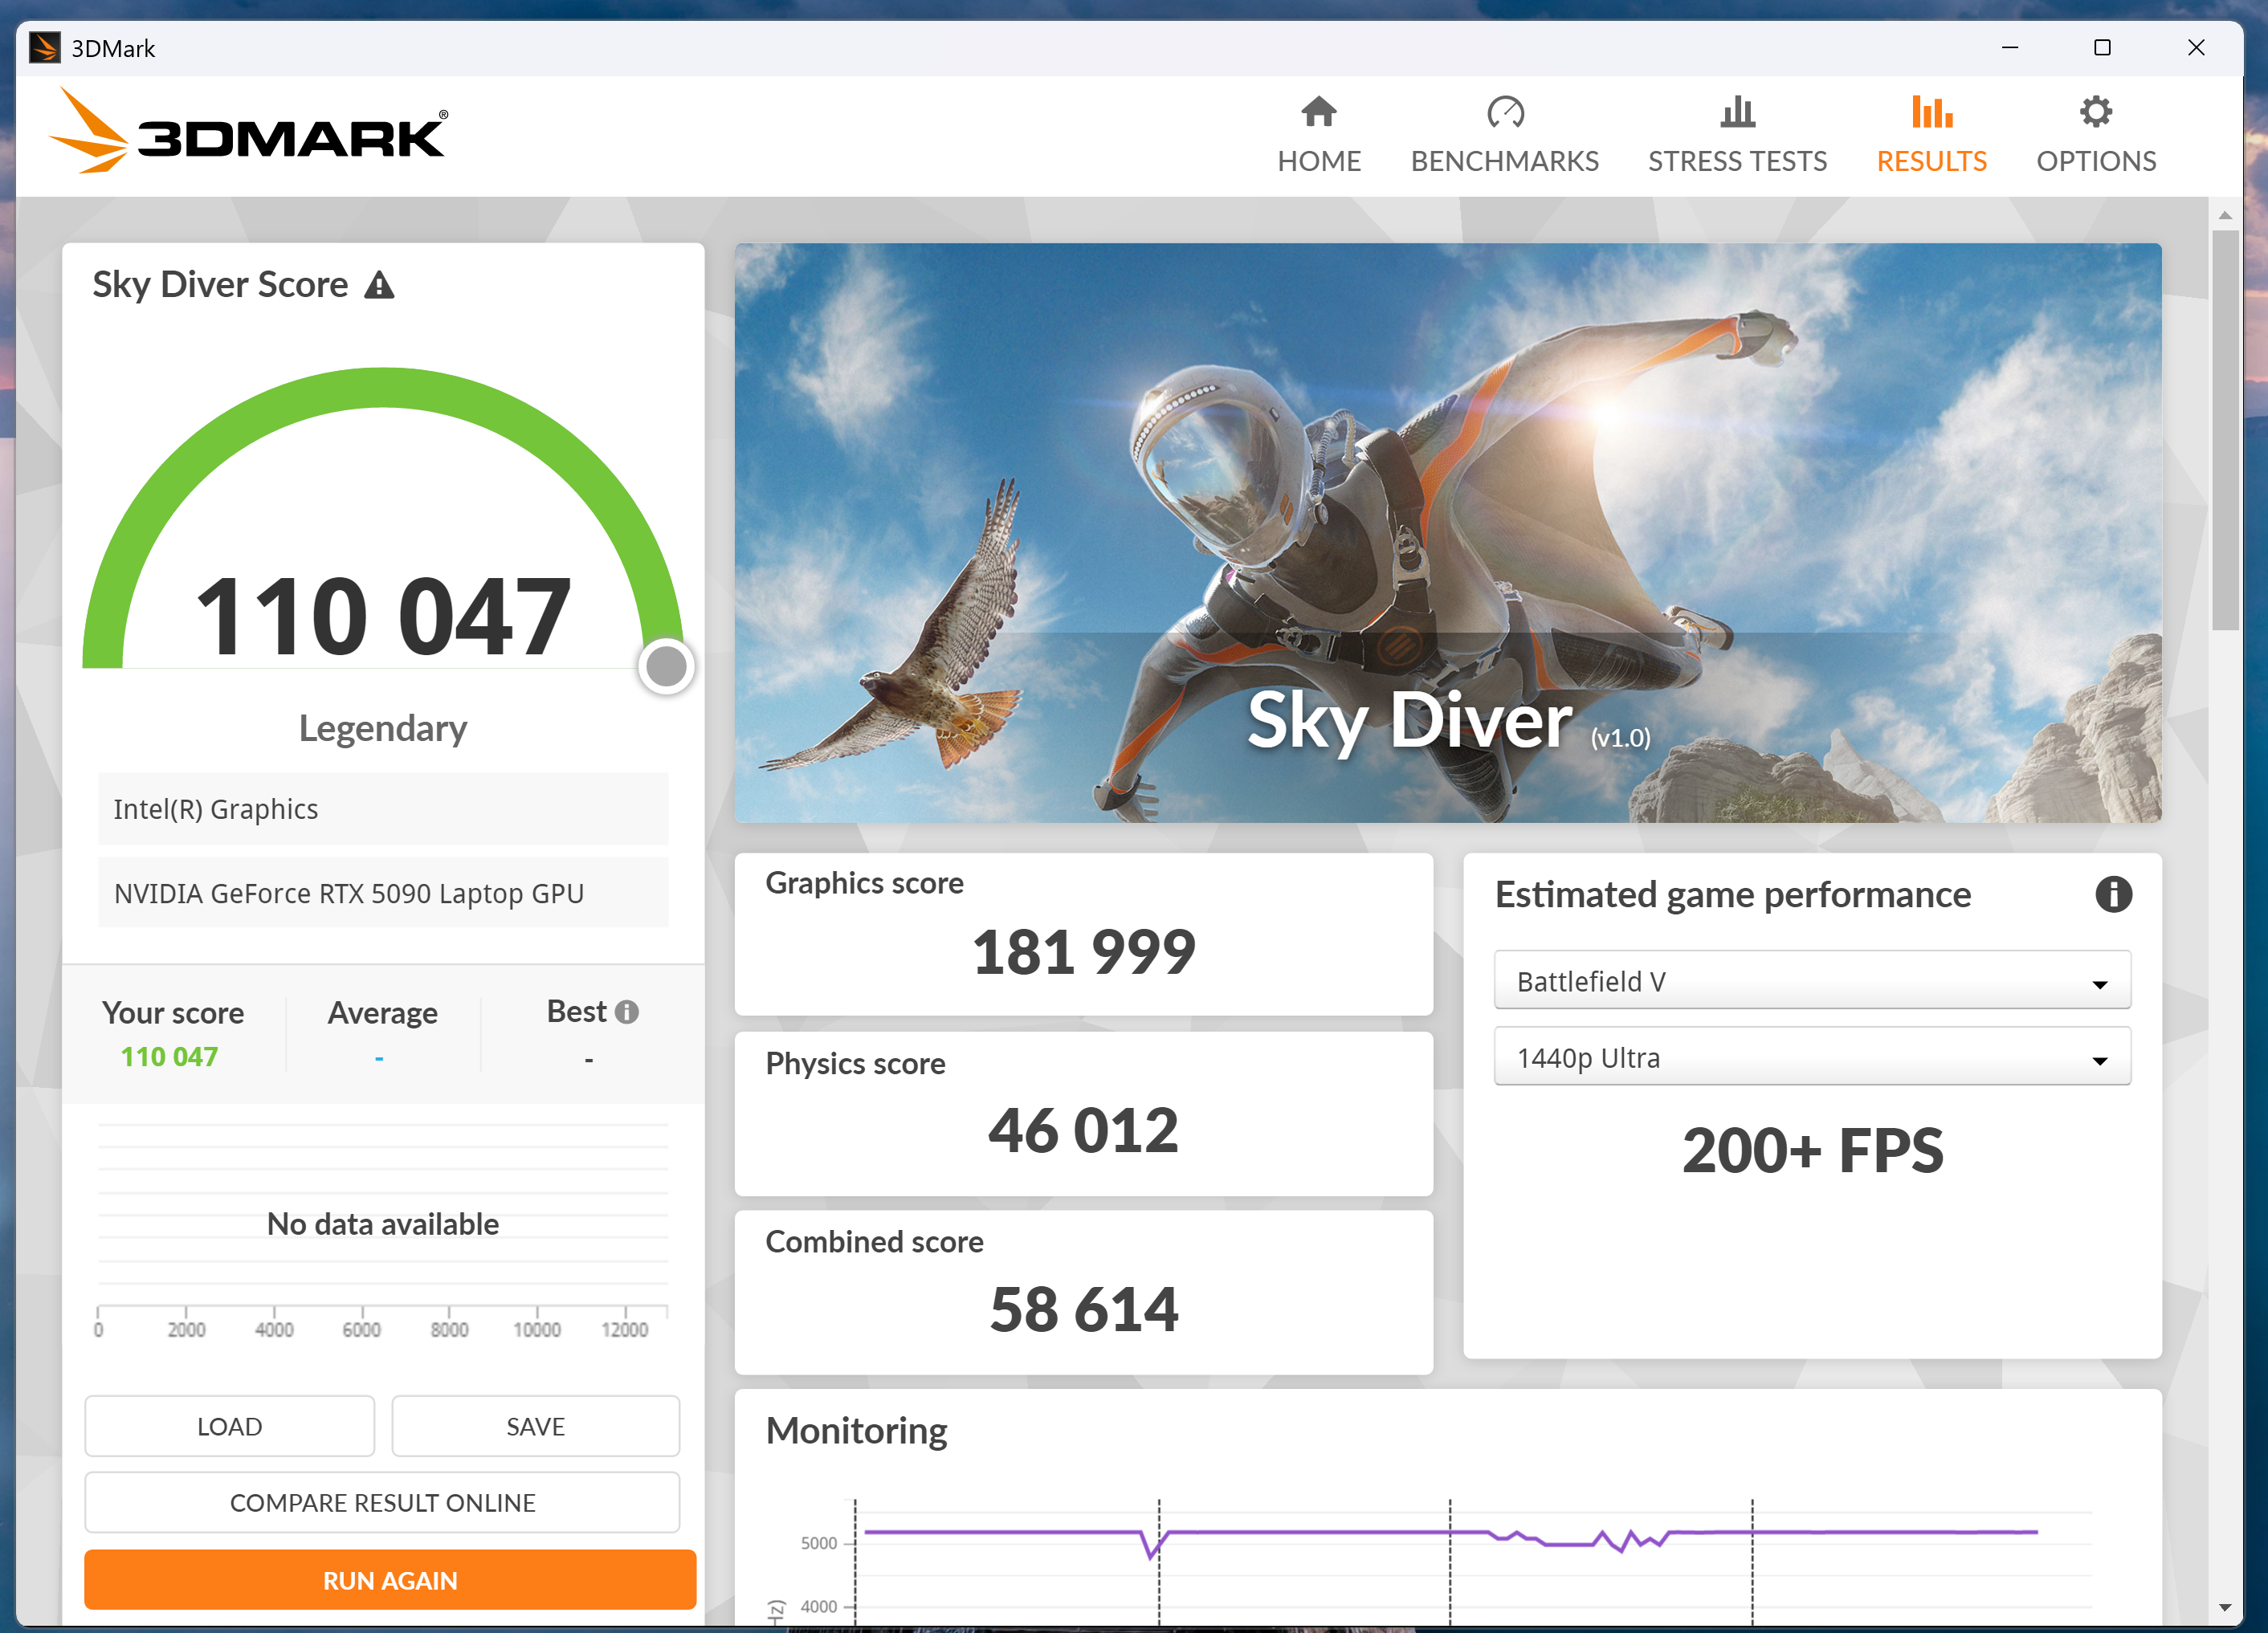Screen dimensions: 2268x1633
Task: Click the SAVE button
Action: [535, 1426]
